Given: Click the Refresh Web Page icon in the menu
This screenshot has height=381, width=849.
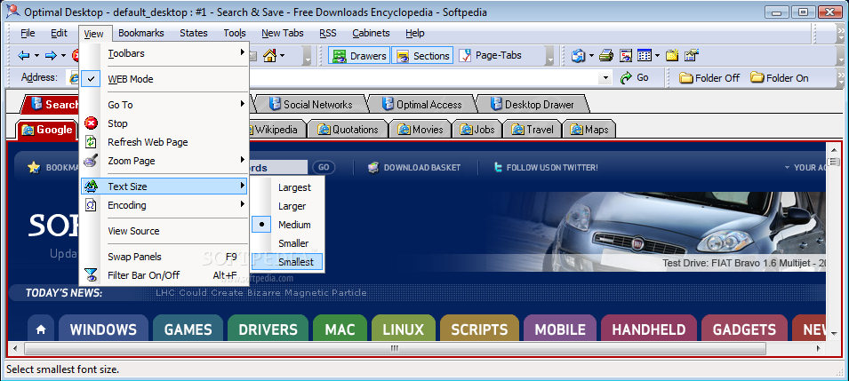Looking at the screenshot, I should (x=92, y=142).
